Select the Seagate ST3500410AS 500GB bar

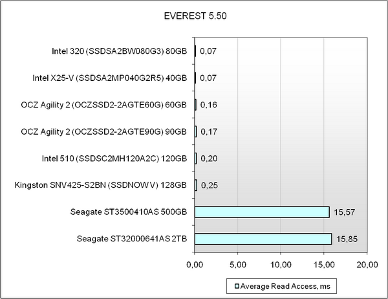[262, 212]
